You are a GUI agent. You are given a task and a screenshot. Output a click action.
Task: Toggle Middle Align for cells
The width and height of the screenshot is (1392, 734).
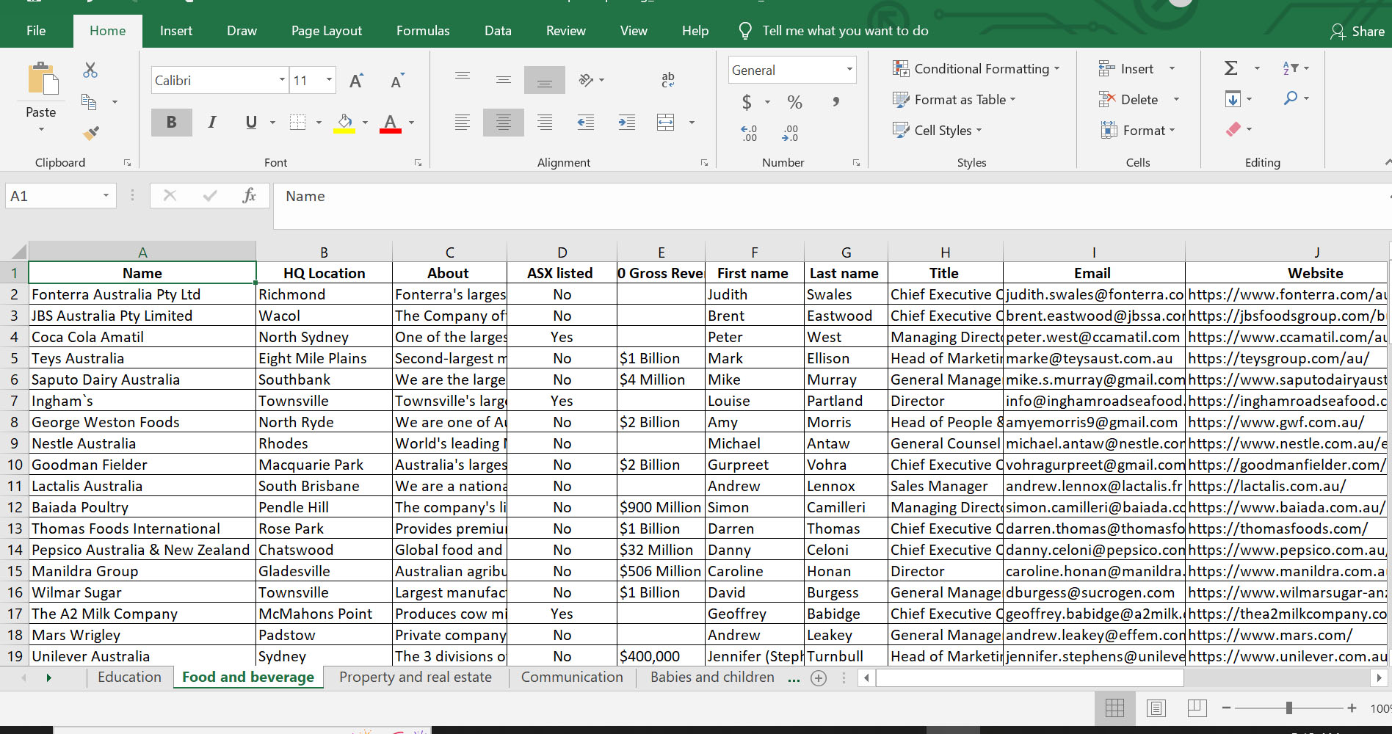(504, 79)
